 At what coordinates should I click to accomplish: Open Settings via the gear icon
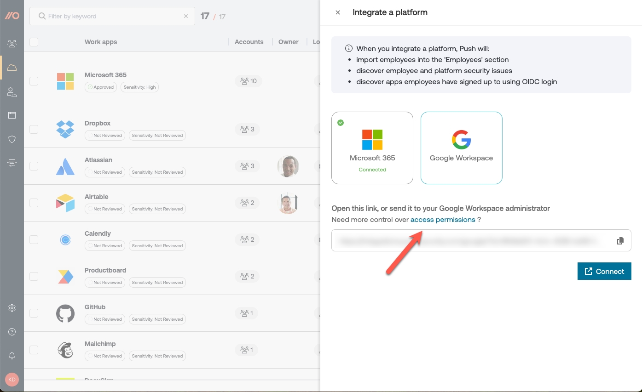coord(12,308)
